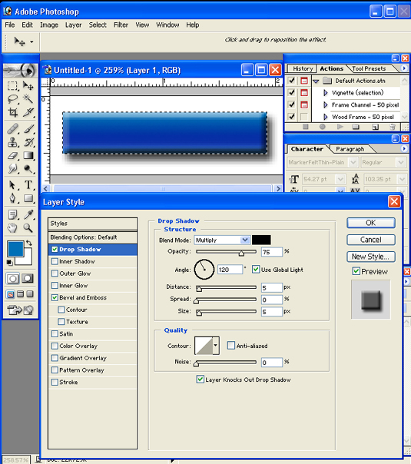
Task: Select the Type tool
Action: click(28, 185)
